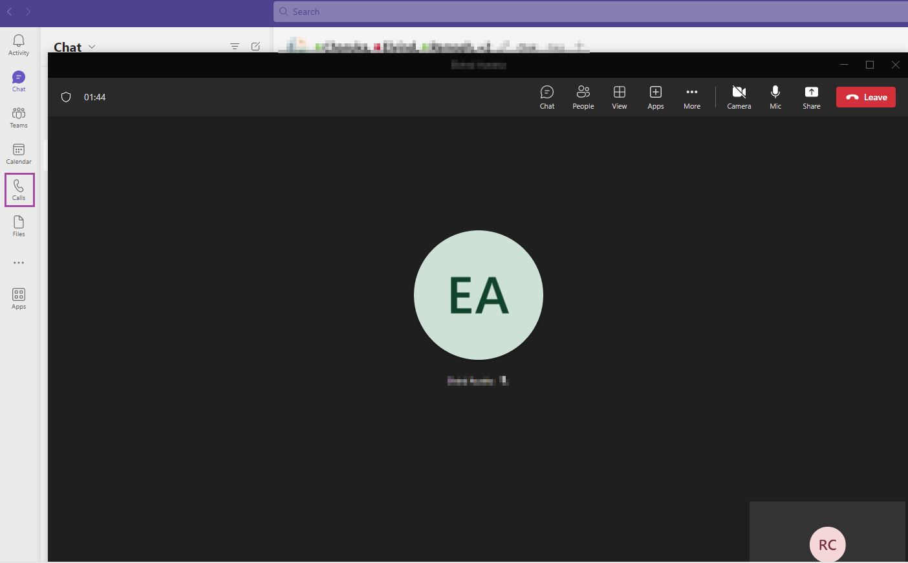Open the Apps store in left sidebar
Image resolution: width=908 pixels, height=563 pixels.
[x=19, y=299]
